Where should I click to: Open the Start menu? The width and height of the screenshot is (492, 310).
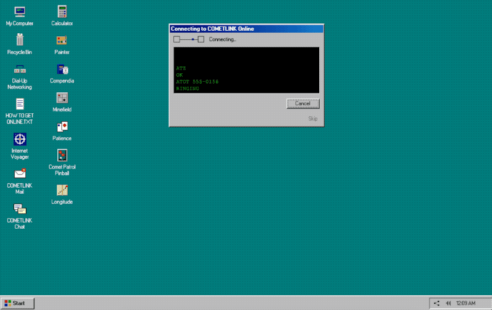click(17, 303)
